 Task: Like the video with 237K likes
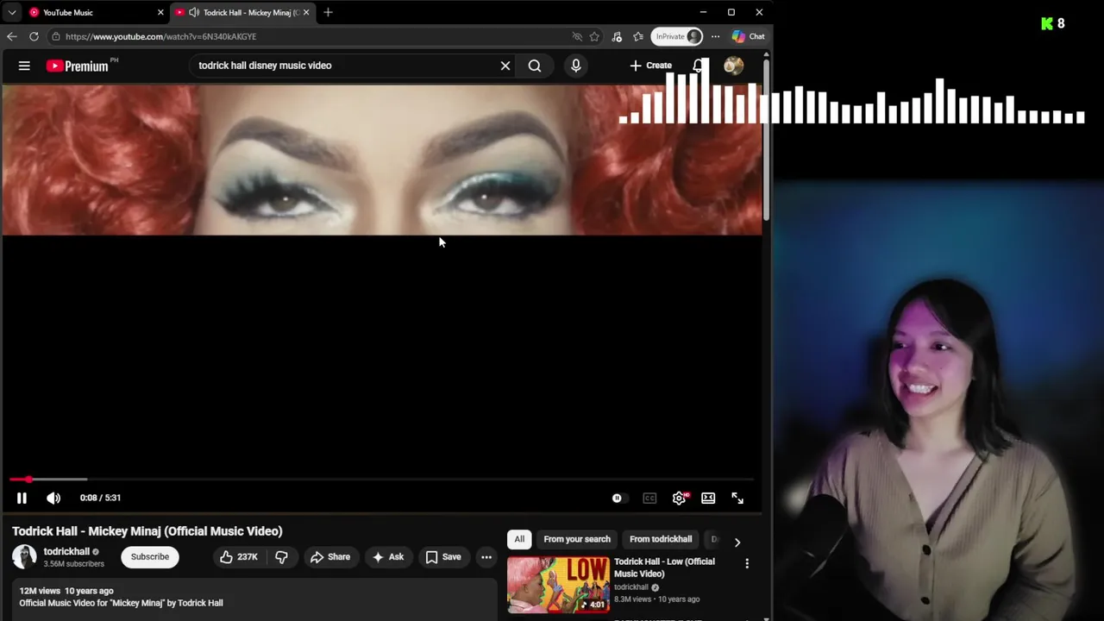(239, 556)
